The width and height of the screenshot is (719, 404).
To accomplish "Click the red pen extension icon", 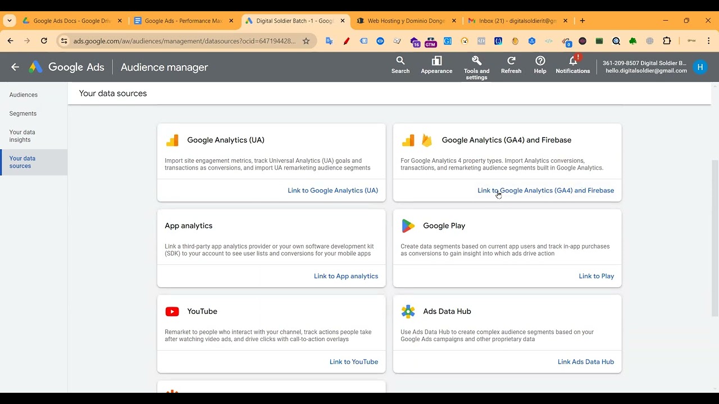I will point(347,41).
